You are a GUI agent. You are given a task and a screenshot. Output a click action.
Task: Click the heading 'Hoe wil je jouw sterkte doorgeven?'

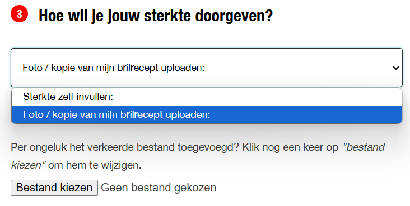click(156, 16)
